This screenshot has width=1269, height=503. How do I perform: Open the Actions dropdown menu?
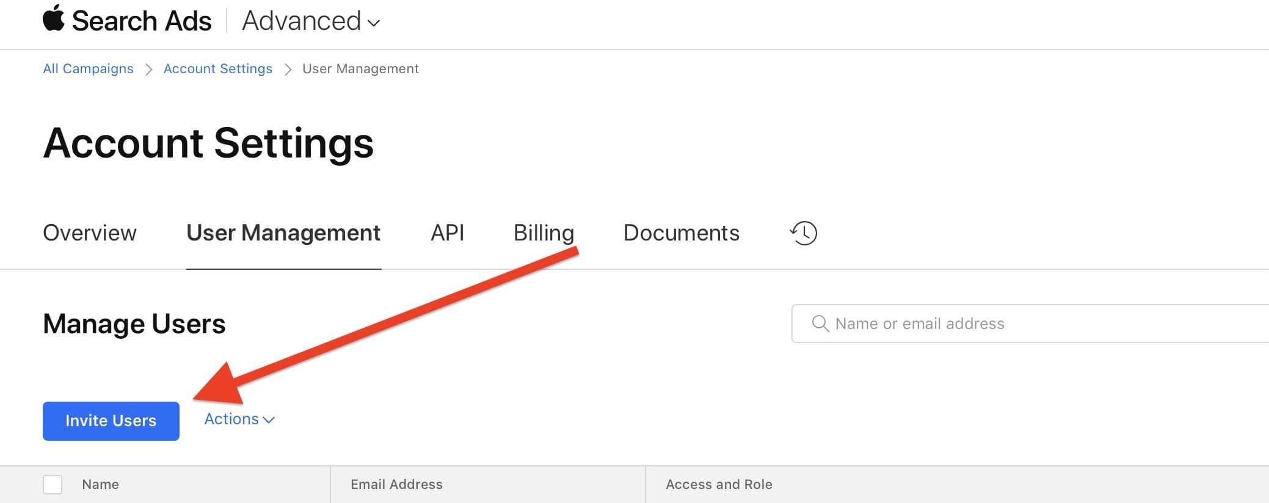click(x=239, y=419)
